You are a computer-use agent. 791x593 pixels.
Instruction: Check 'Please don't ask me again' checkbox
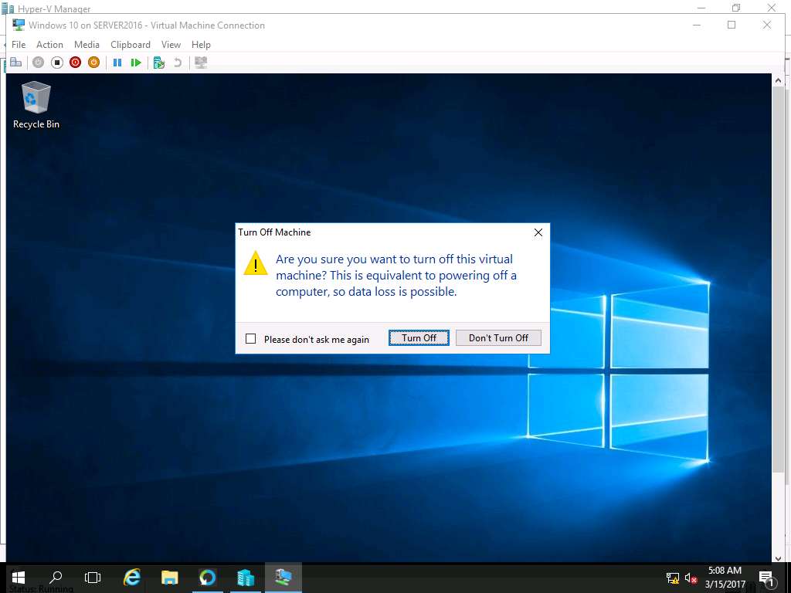click(251, 339)
